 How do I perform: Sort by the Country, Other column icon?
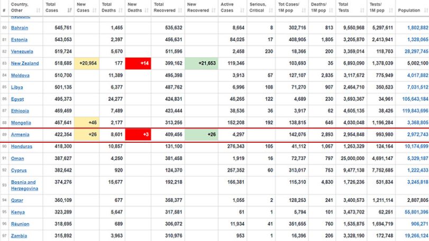click(38, 11)
